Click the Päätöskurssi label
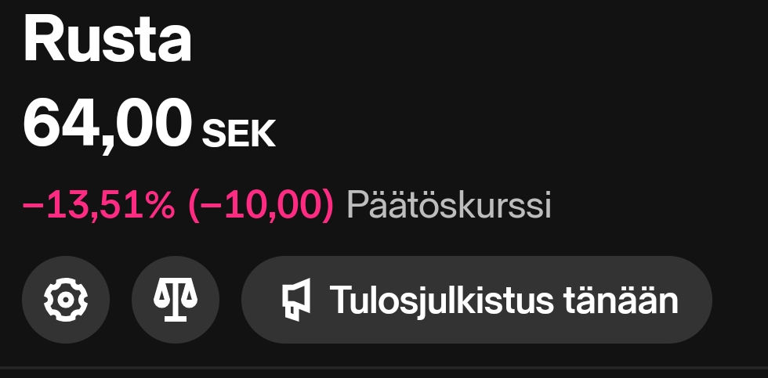Screen dimensions: 768x378 [449, 206]
